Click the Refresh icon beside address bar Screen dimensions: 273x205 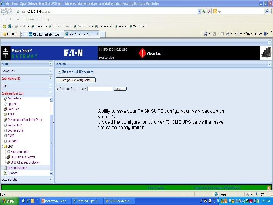point(204,11)
